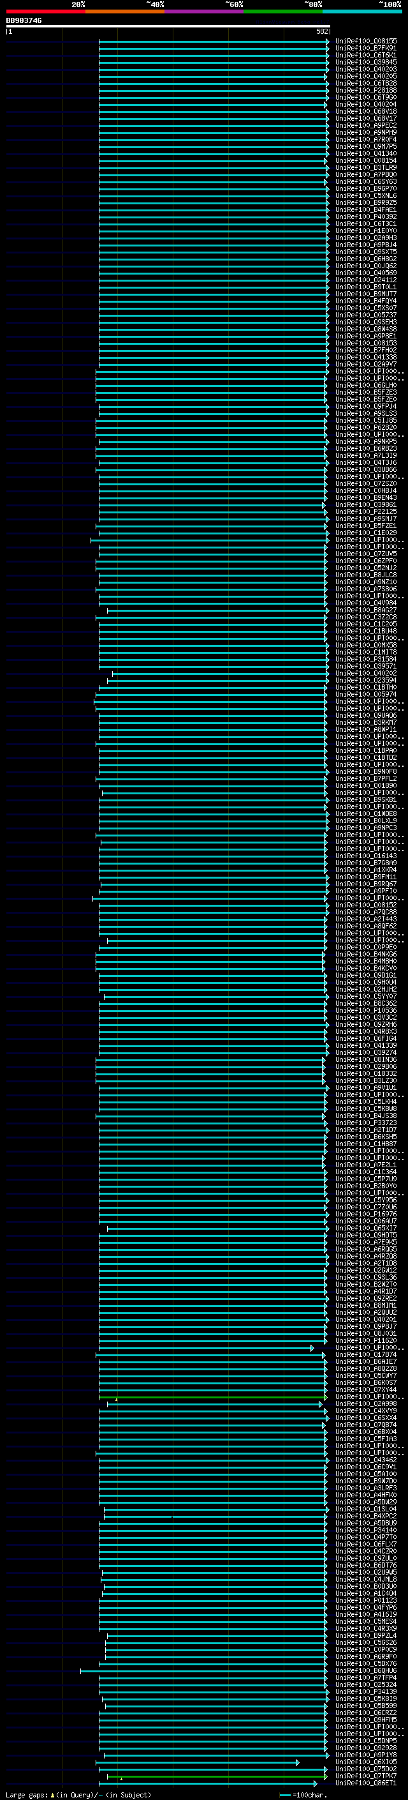Viewport: 408px width, 1800px height.
Task: Open hit UniRef100_P28188
Action: [366, 91]
